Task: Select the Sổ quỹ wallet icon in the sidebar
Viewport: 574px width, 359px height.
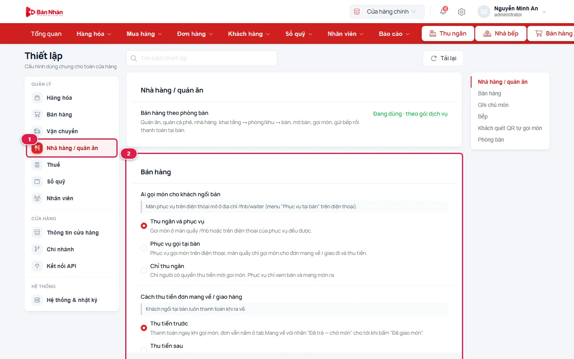Action: click(37, 181)
